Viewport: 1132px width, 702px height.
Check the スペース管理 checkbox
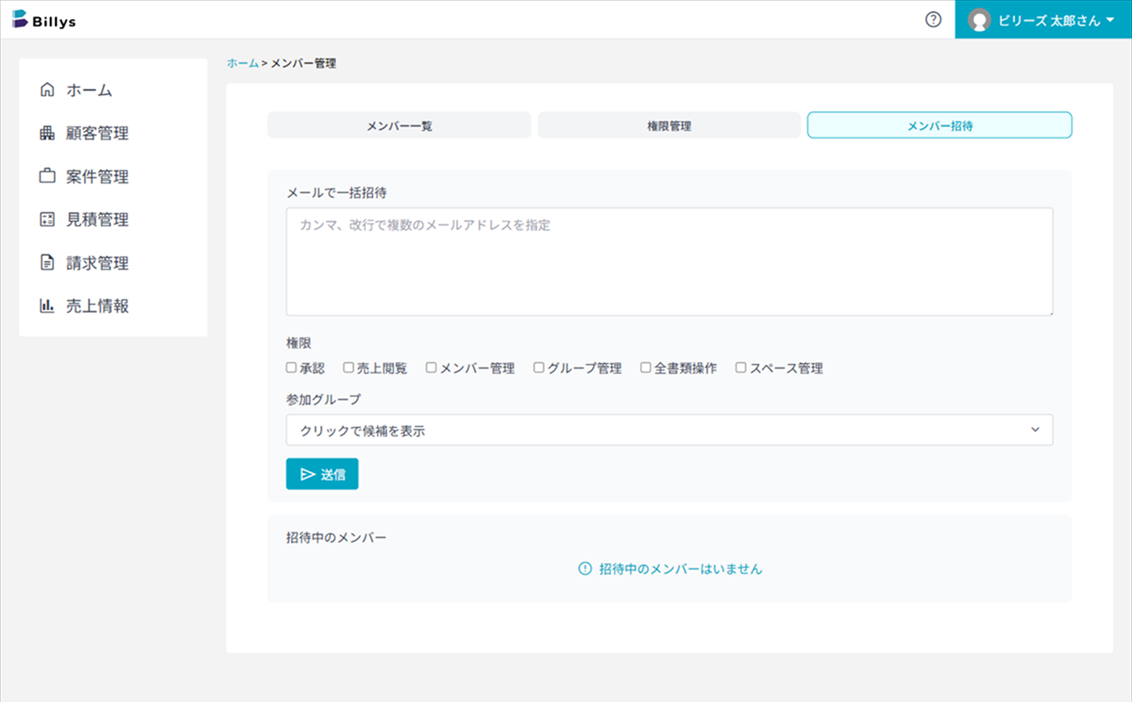tap(741, 368)
